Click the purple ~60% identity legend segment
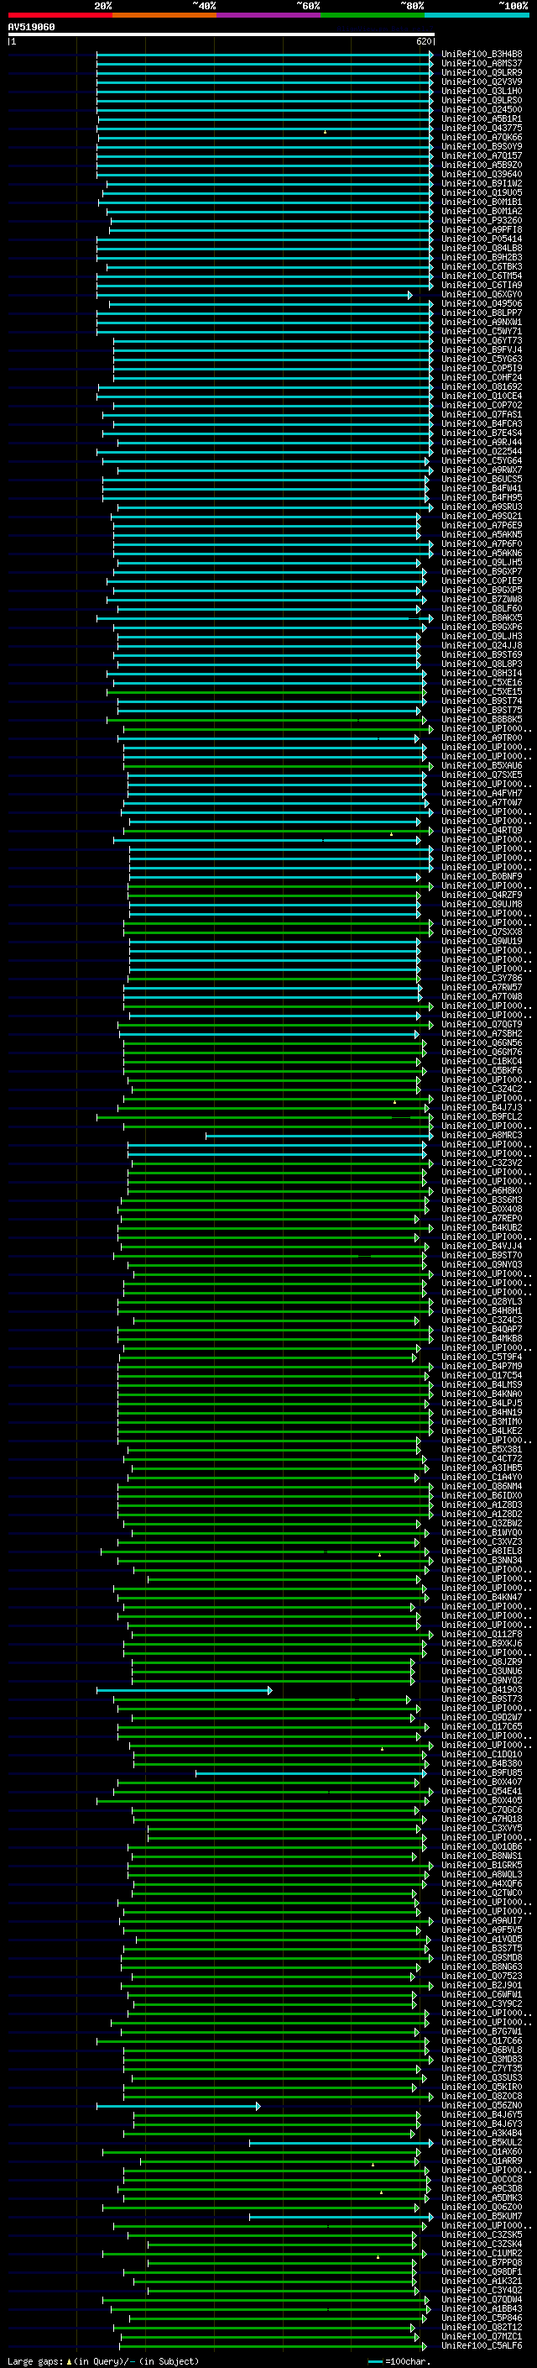 click(269, 15)
